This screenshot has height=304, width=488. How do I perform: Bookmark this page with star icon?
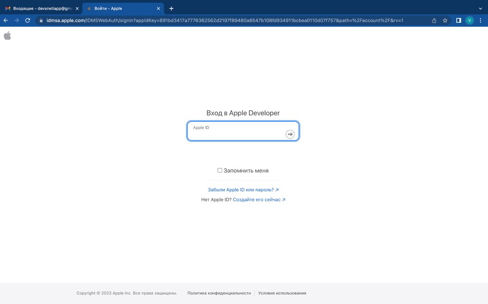click(x=445, y=21)
